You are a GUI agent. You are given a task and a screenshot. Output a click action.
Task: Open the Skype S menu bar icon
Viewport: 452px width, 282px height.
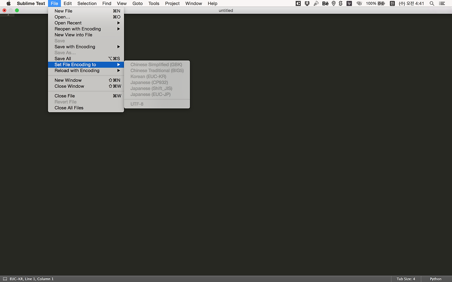point(340,4)
